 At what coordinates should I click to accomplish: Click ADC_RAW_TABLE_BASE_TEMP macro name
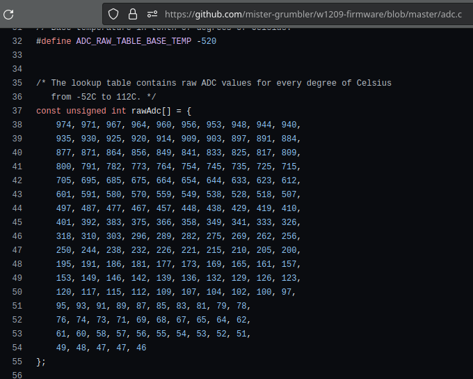134,41
